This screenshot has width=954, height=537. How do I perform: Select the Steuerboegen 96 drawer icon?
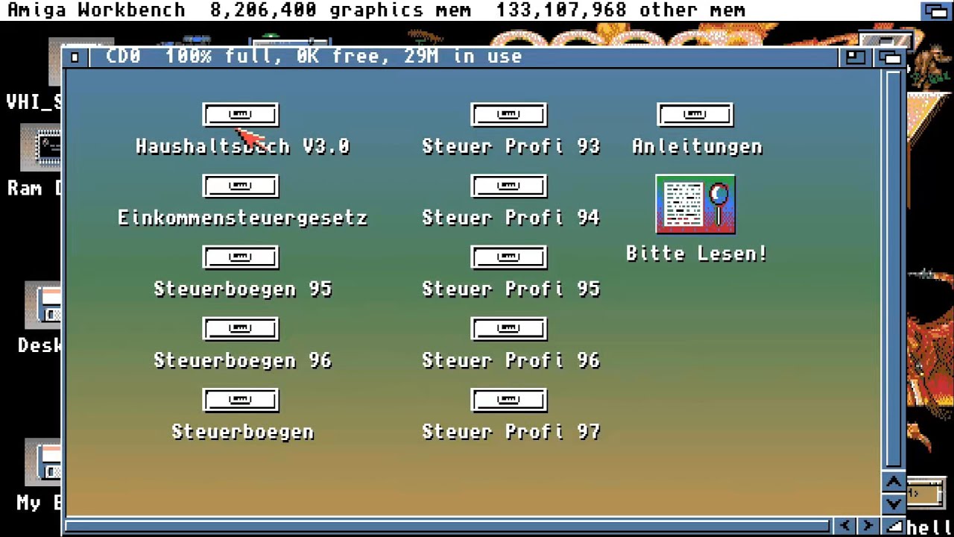click(240, 329)
